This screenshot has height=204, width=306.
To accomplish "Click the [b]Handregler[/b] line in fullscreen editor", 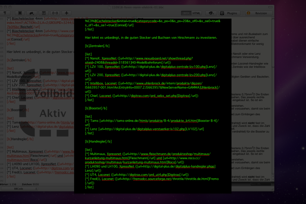I will 98,141.
